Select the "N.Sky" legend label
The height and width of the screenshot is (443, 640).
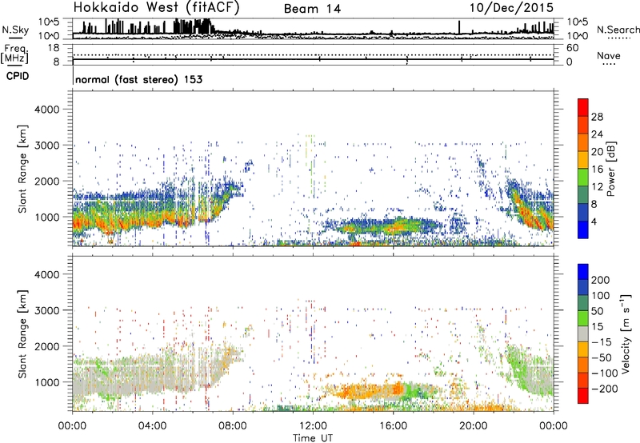[x=15, y=30]
